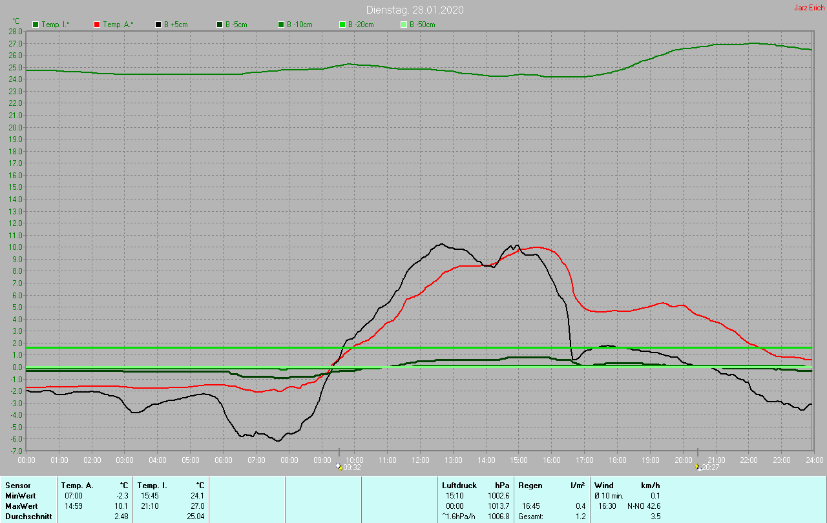Click the N-NO 42.6 wind gust value
The height and width of the screenshot is (523, 827).
[644, 506]
